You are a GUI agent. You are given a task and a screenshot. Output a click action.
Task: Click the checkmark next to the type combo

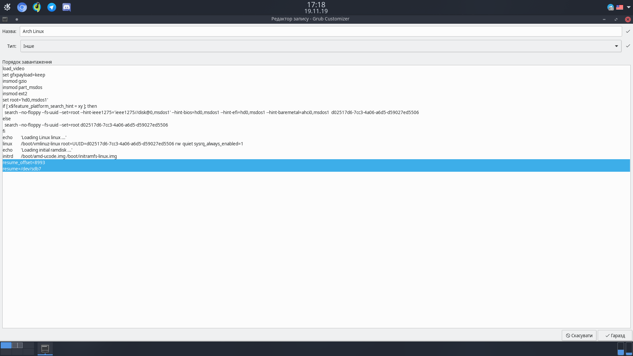click(628, 46)
